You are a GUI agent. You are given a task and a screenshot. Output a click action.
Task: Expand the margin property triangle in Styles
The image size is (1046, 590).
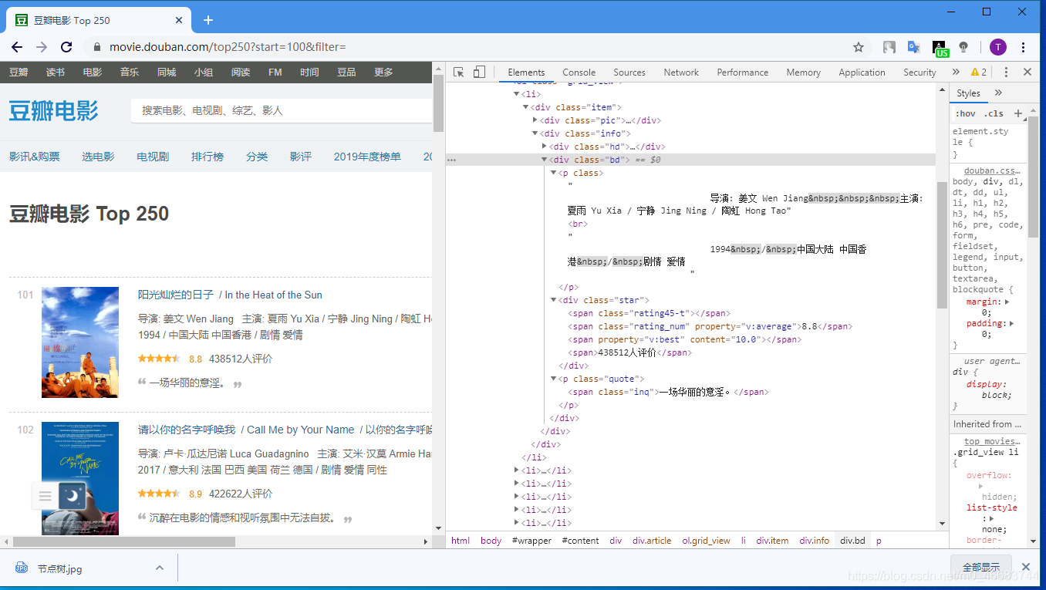pos(1007,302)
